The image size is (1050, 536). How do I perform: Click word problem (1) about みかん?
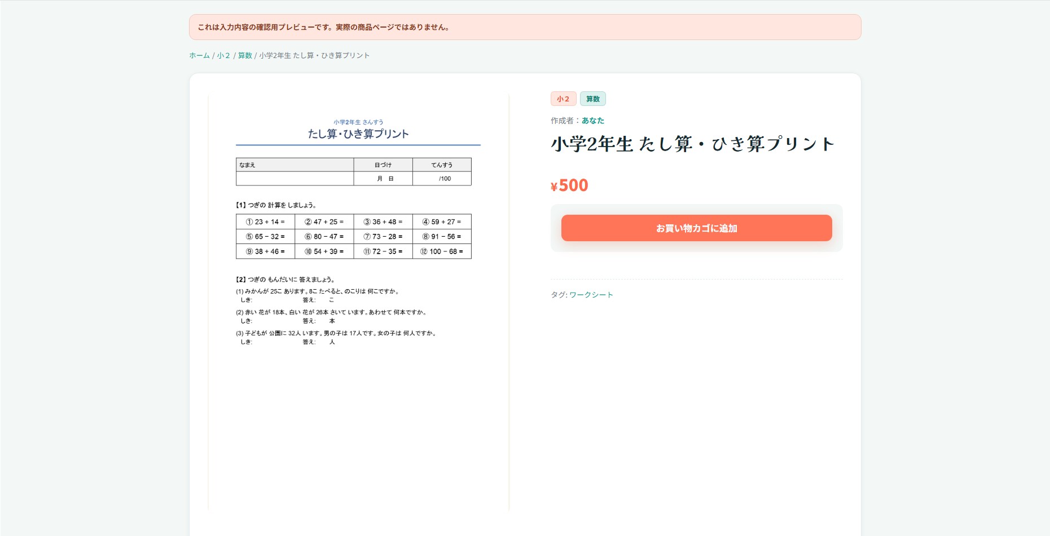[319, 291]
